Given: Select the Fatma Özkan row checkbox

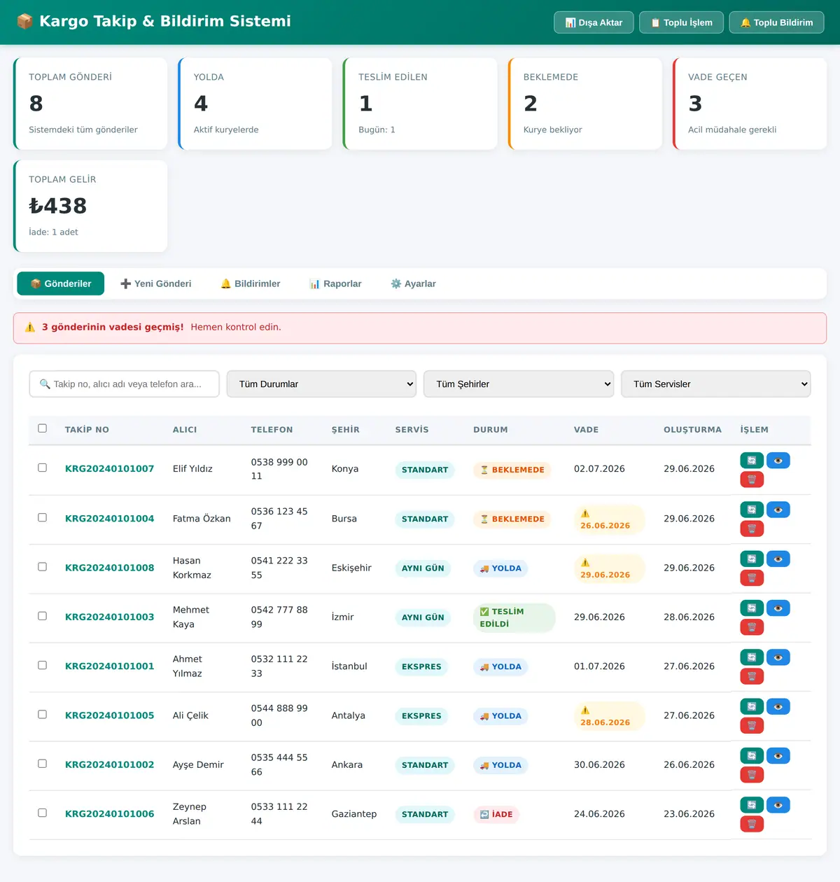Looking at the screenshot, I should coord(43,517).
